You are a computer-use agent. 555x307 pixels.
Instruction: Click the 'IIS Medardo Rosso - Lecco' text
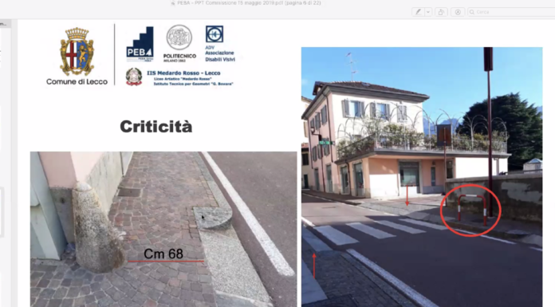pos(183,73)
